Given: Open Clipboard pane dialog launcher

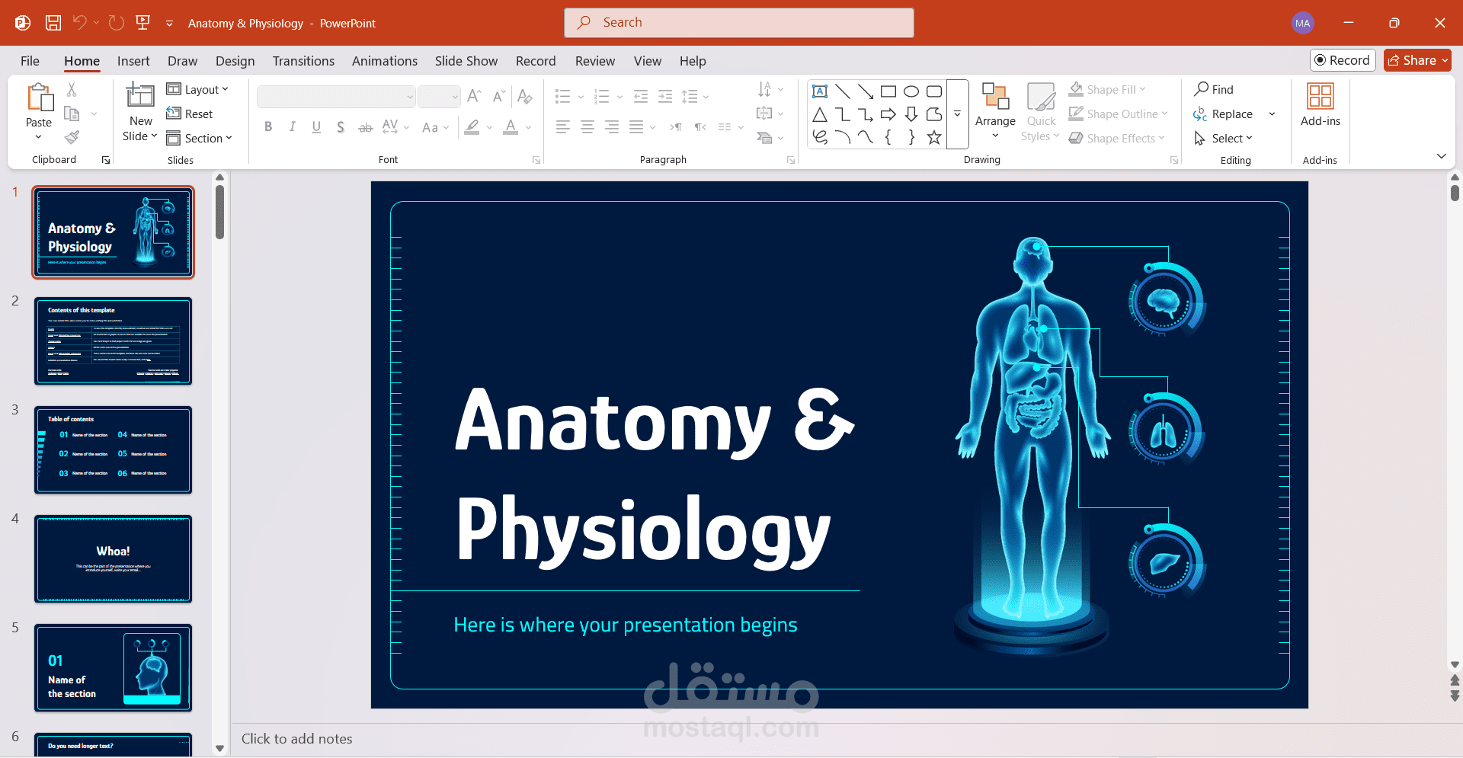Looking at the screenshot, I should pos(106,160).
